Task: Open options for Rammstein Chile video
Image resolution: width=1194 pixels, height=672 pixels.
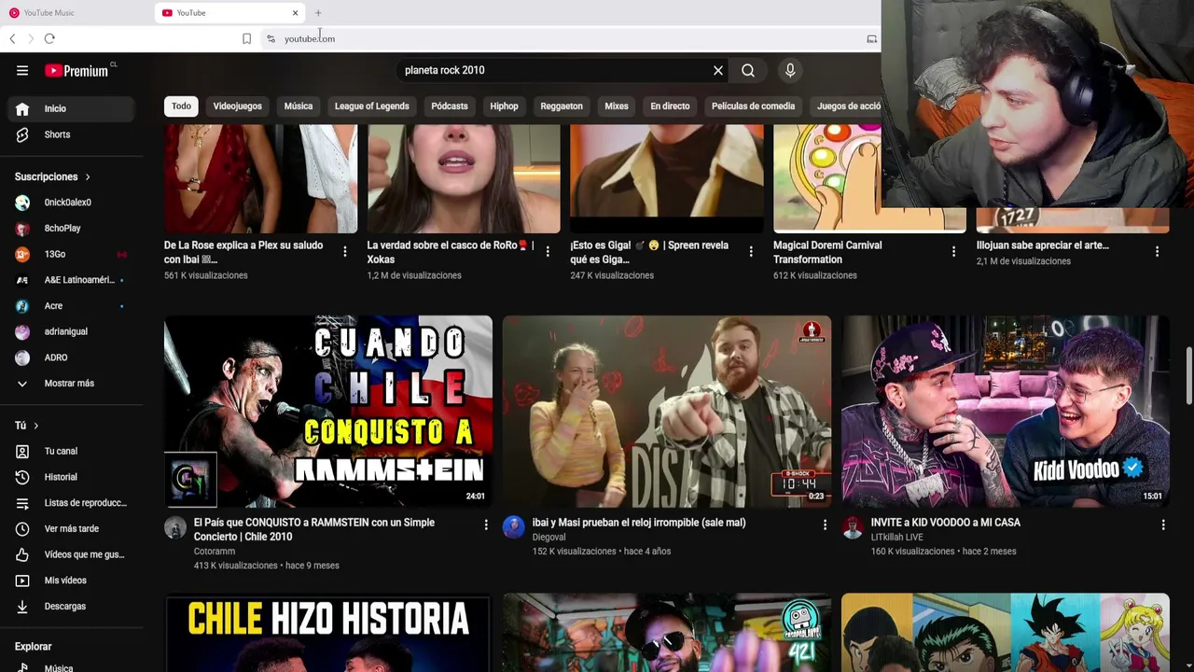Action: pyautogui.click(x=485, y=525)
